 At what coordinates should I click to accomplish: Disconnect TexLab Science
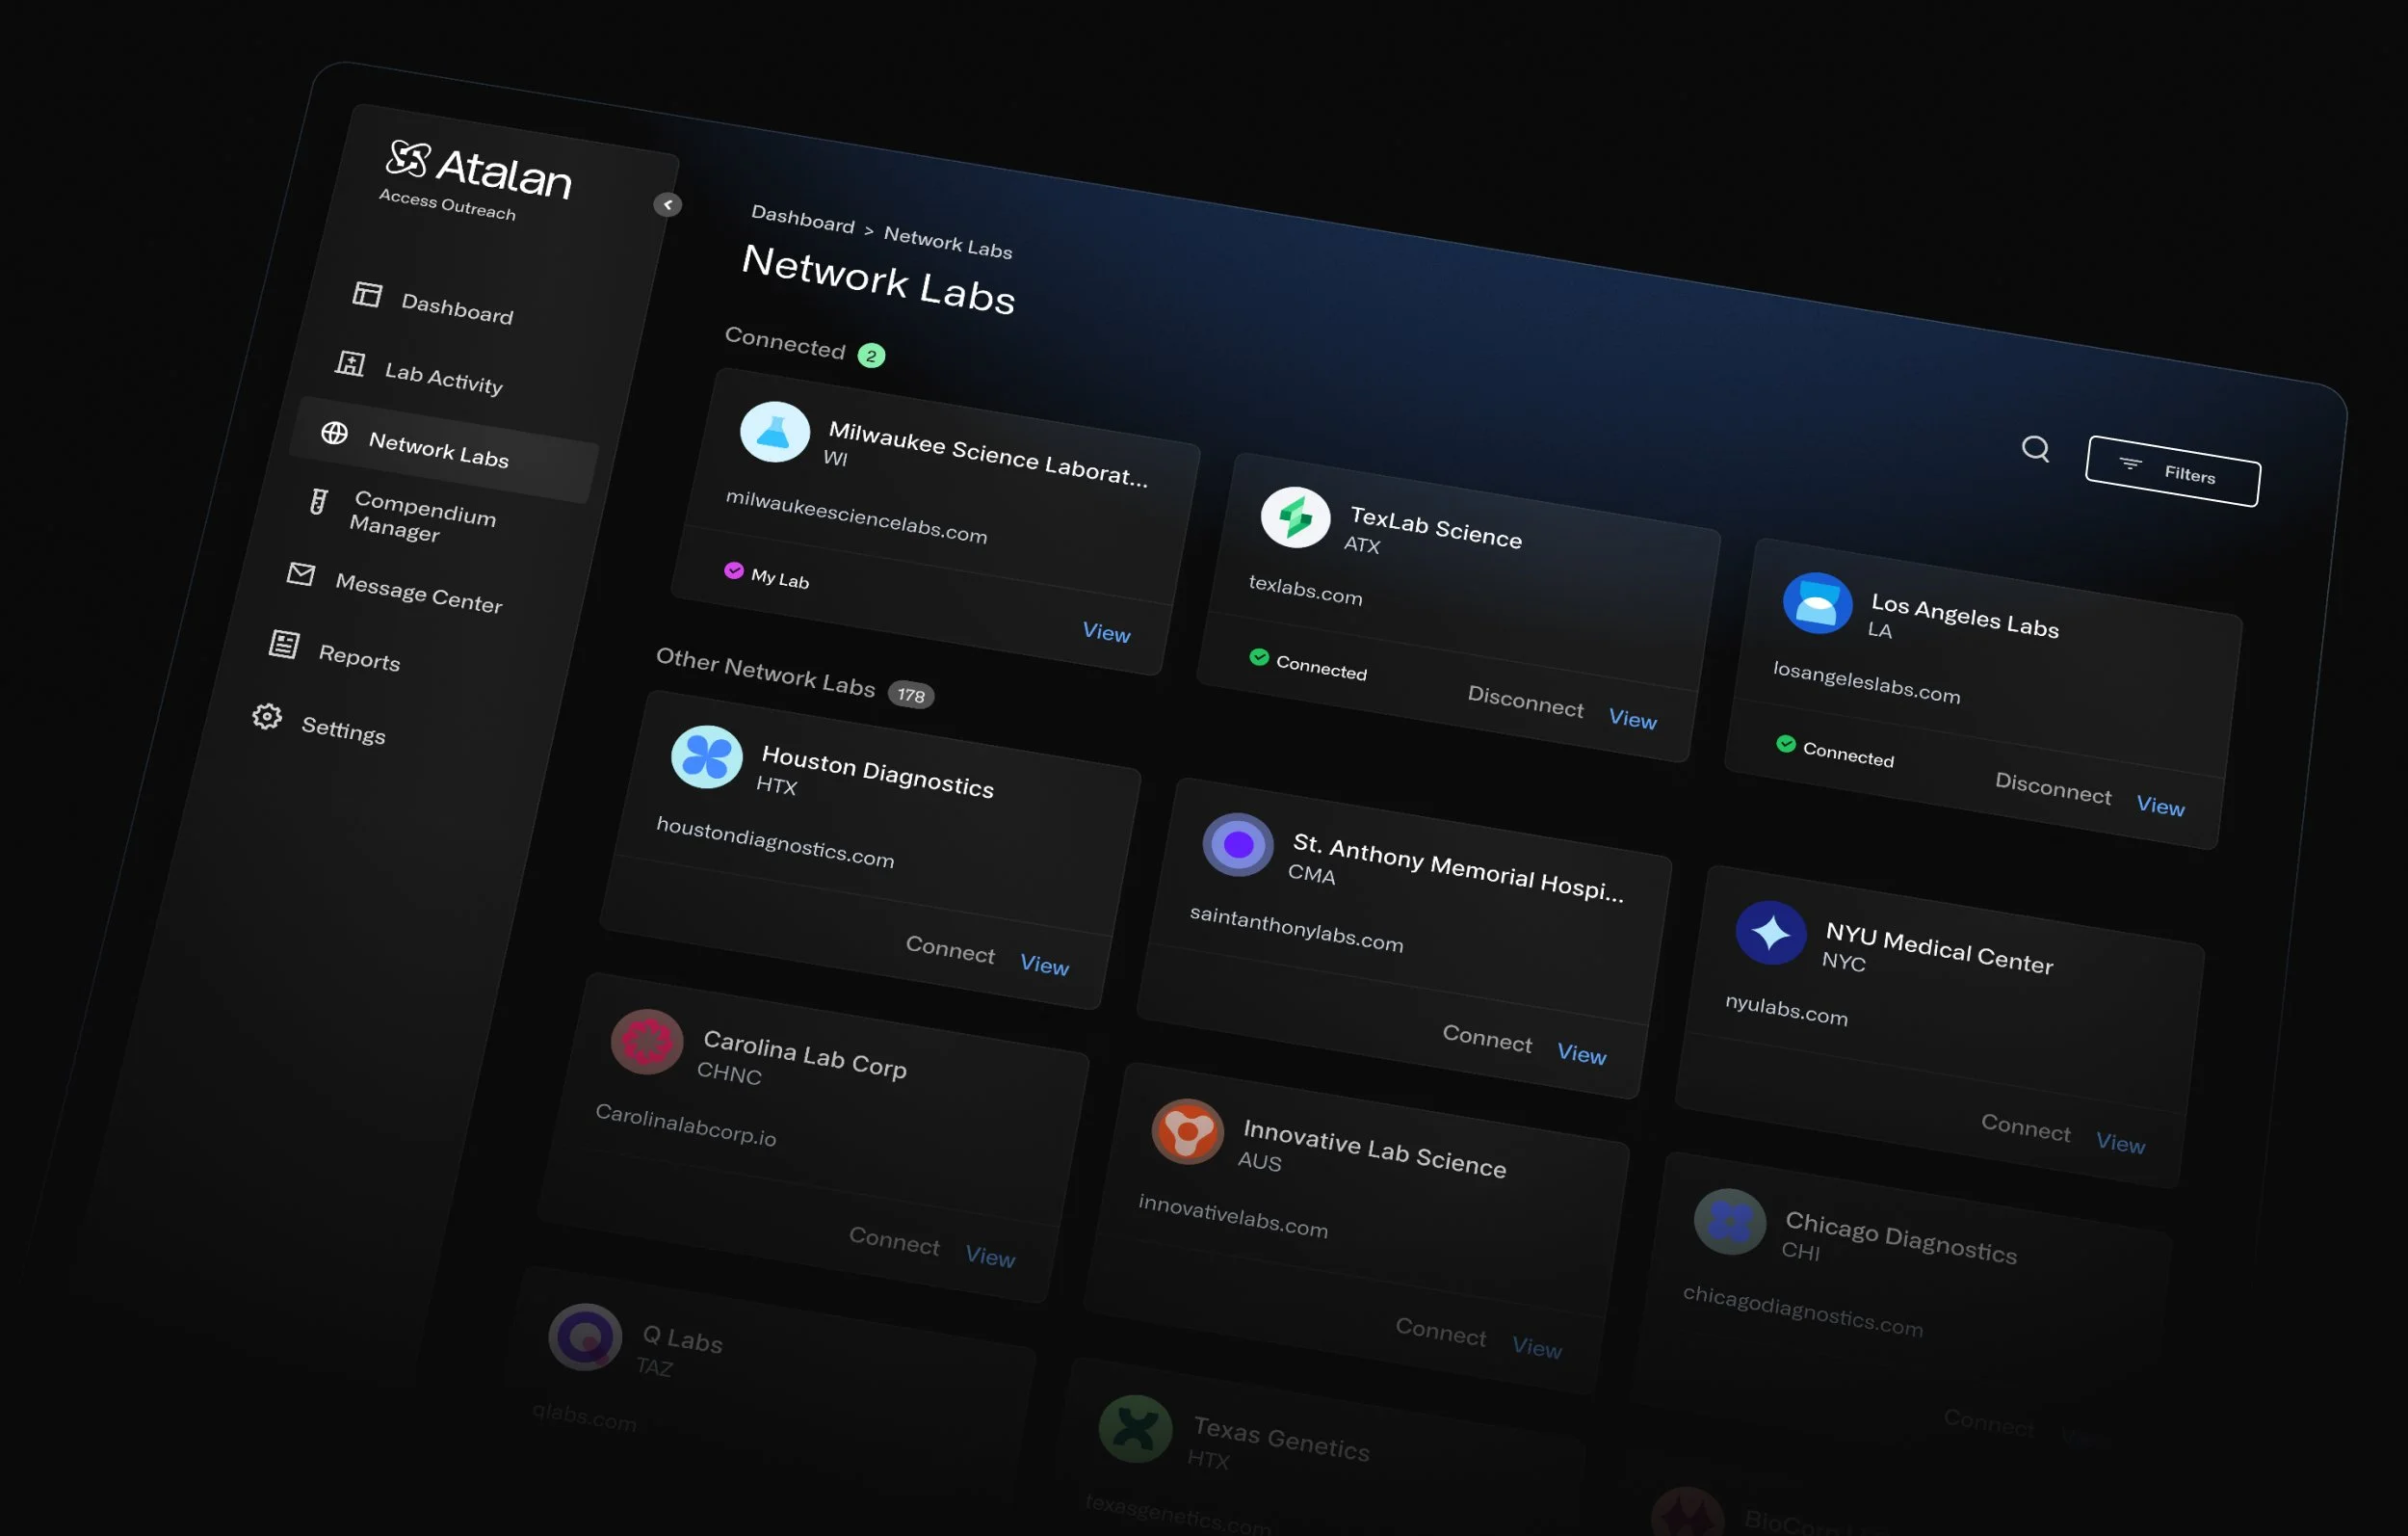tap(1524, 701)
